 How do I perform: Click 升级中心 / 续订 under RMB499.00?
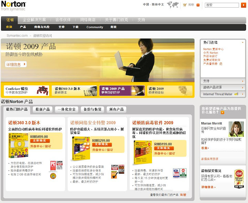(41, 146)
